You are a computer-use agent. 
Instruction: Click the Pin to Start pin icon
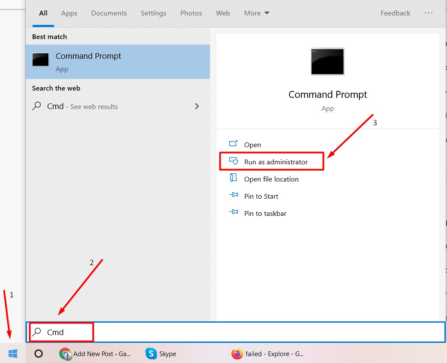pos(234,195)
